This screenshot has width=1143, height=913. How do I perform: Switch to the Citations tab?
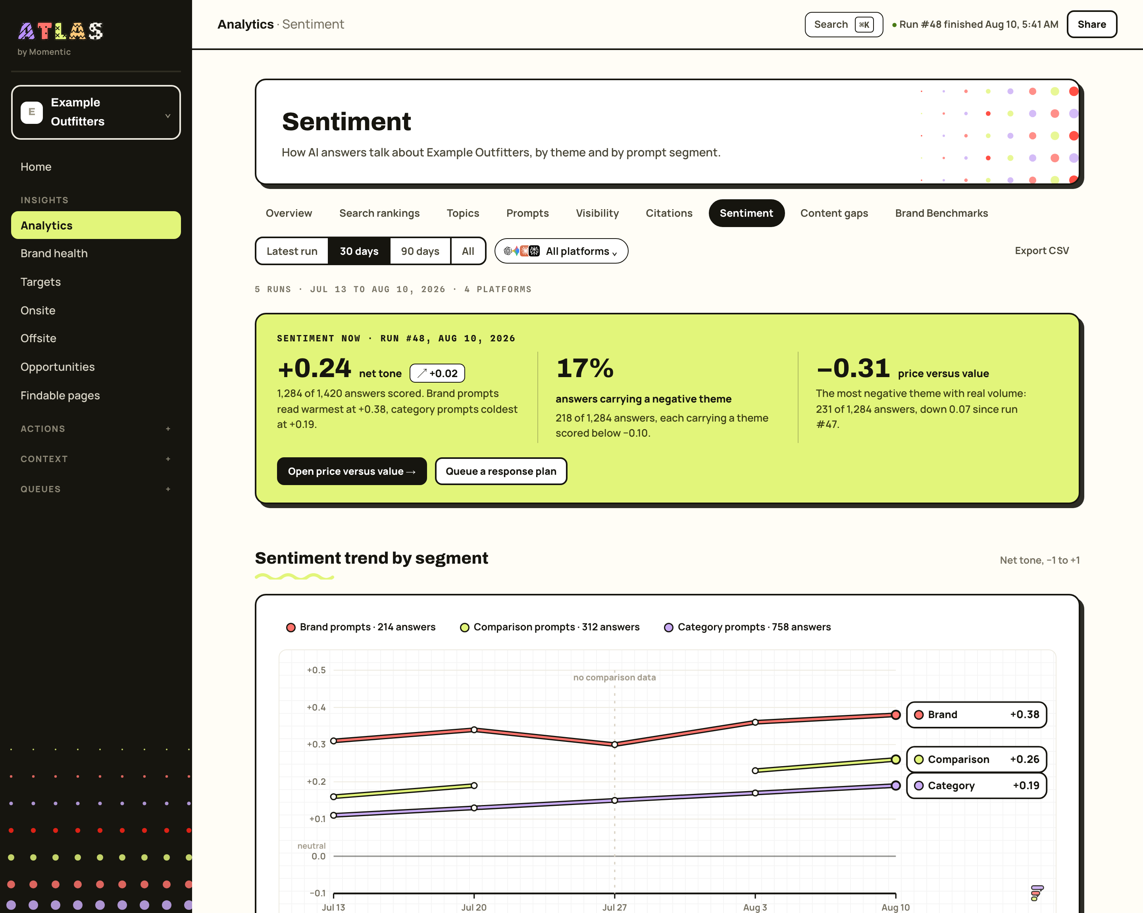click(669, 213)
